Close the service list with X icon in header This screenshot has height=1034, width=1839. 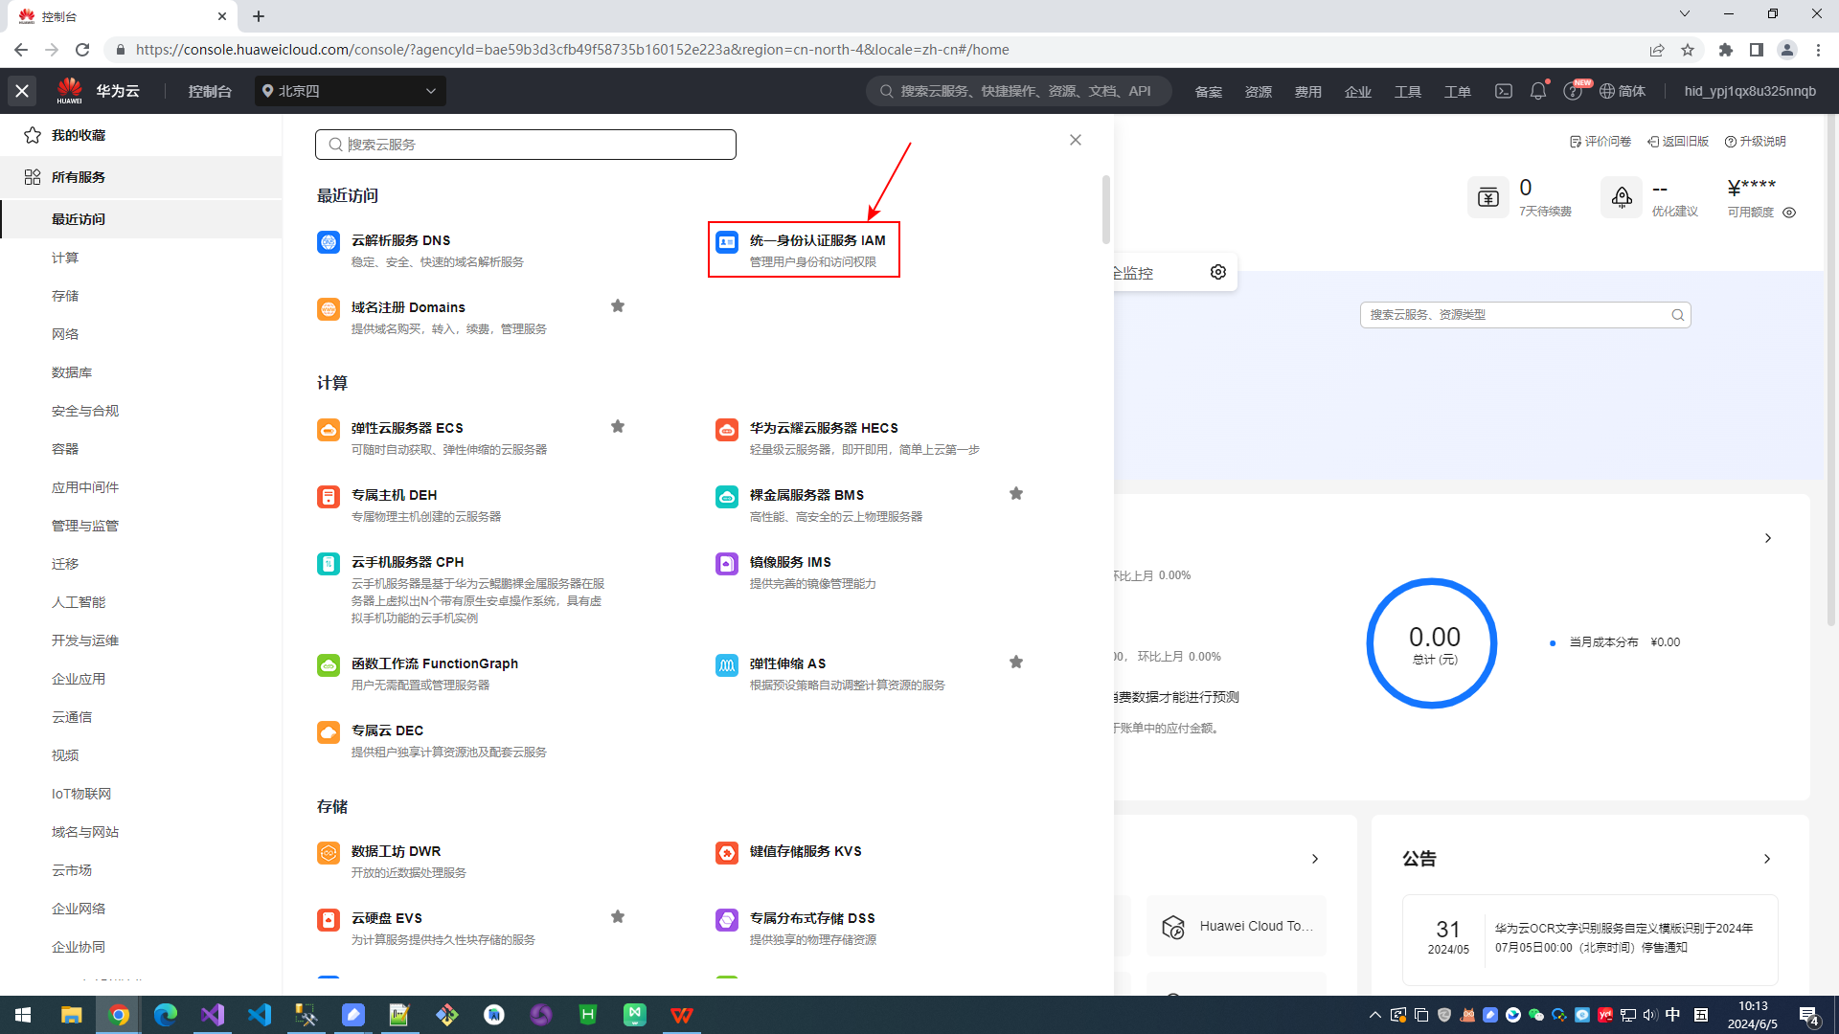click(x=22, y=91)
